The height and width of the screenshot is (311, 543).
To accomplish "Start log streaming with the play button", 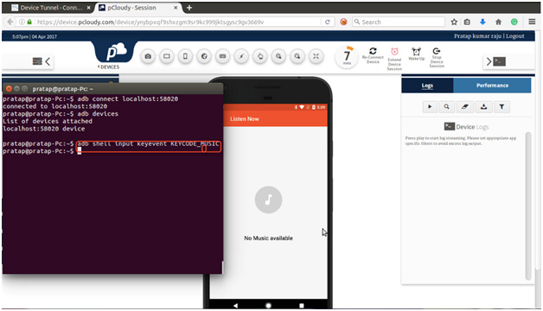I will pyautogui.click(x=430, y=106).
